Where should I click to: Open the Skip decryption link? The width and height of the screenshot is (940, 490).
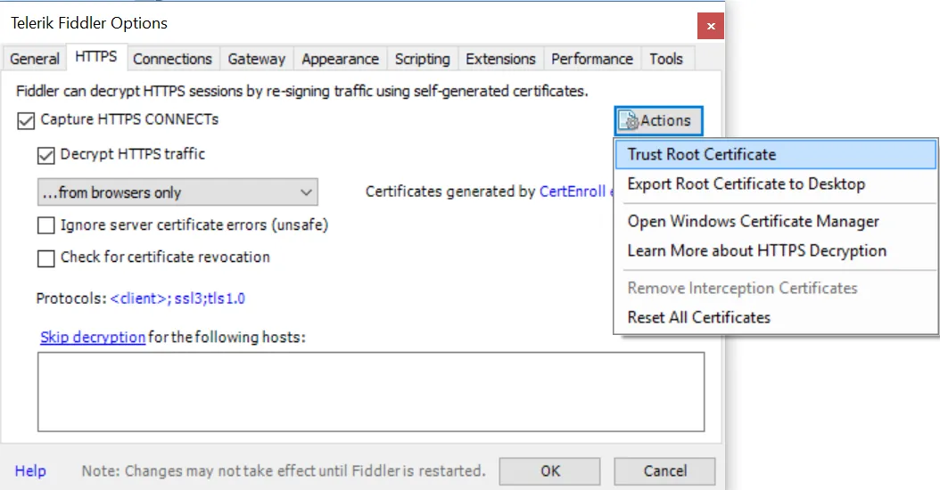pyautogui.click(x=93, y=338)
